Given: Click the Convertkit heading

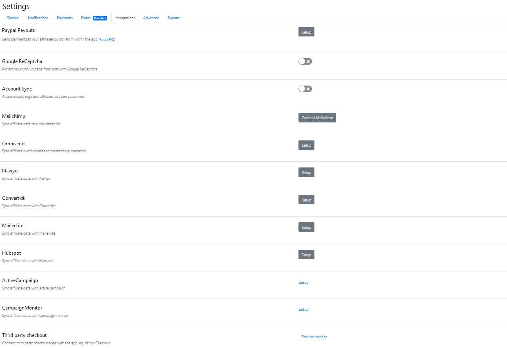Looking at the screenshot, I should 13,198.
